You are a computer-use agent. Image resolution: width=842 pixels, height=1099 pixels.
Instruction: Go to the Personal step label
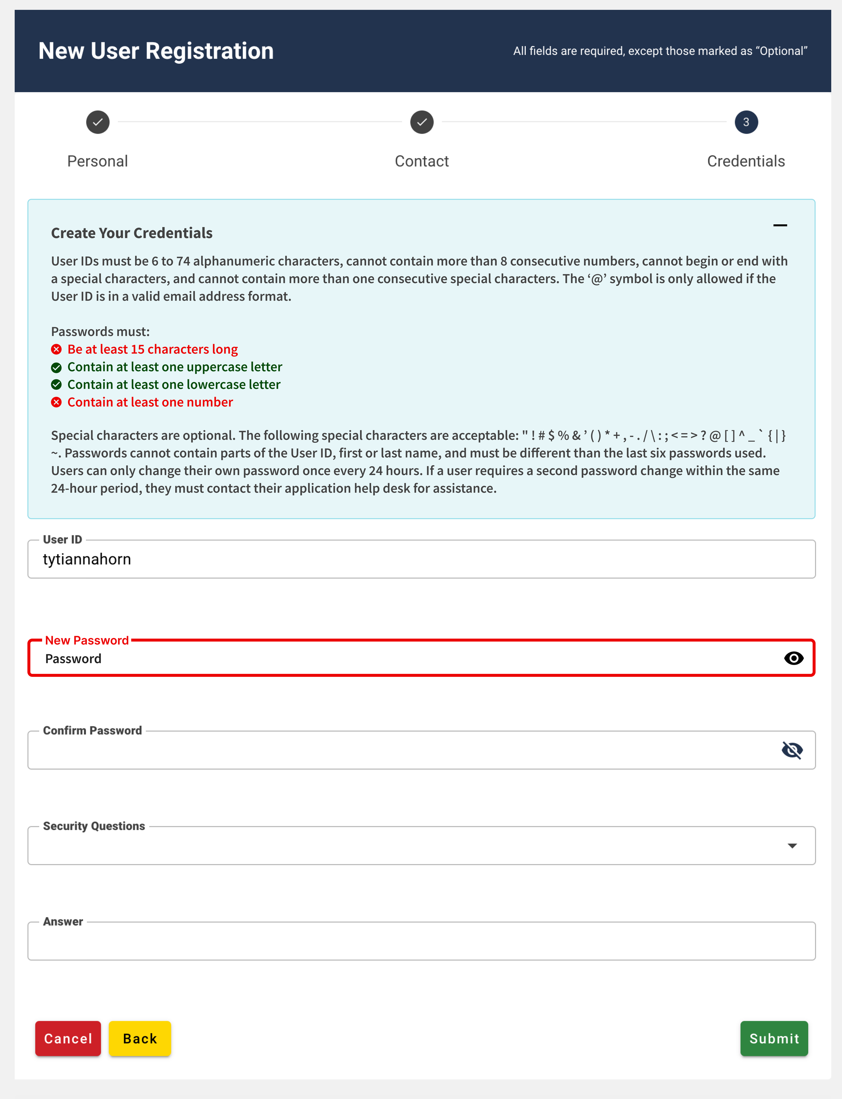click(98, 161)
